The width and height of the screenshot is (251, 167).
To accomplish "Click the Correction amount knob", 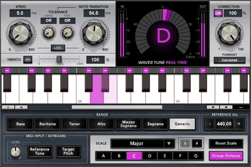I will 229,33.
